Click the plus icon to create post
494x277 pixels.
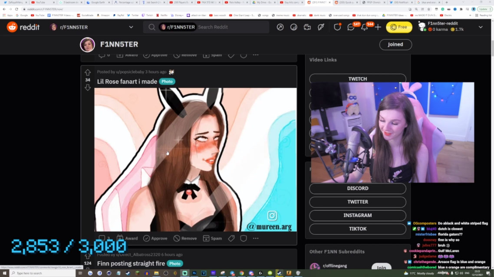(378, 27)
